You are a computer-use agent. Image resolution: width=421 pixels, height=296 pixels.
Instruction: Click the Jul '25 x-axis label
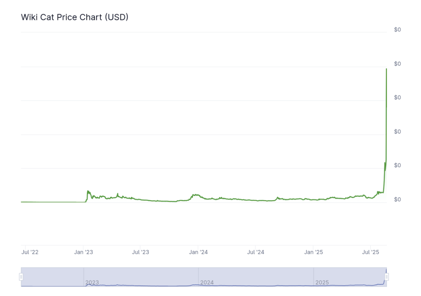(371, 252)
